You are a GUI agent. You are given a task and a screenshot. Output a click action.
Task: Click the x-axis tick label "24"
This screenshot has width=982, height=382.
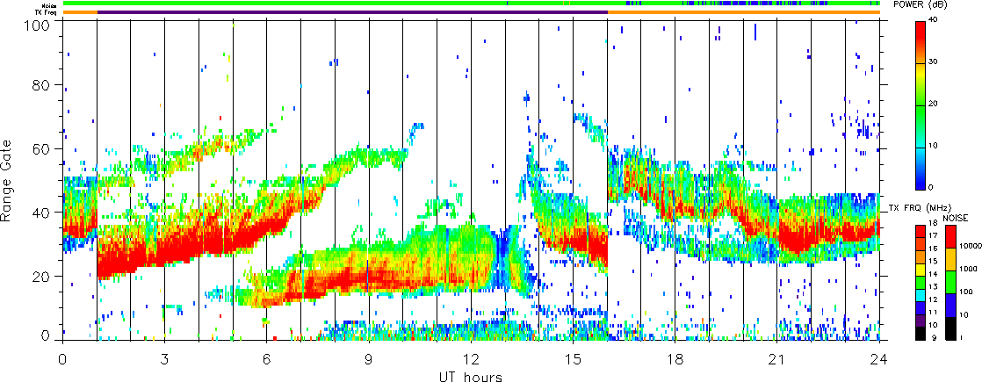(879, 359)
